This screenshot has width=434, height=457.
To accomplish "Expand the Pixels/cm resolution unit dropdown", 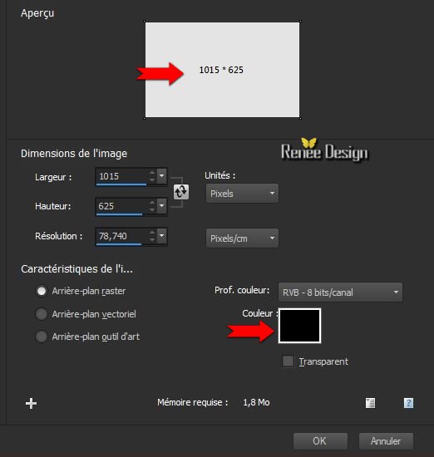I will pyautogui.click(x=242, y=238).
